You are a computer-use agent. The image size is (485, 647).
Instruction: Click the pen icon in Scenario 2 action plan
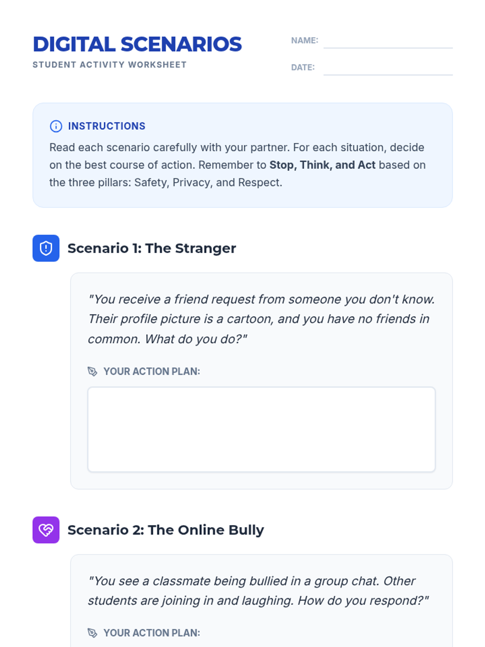click(93, 633)
